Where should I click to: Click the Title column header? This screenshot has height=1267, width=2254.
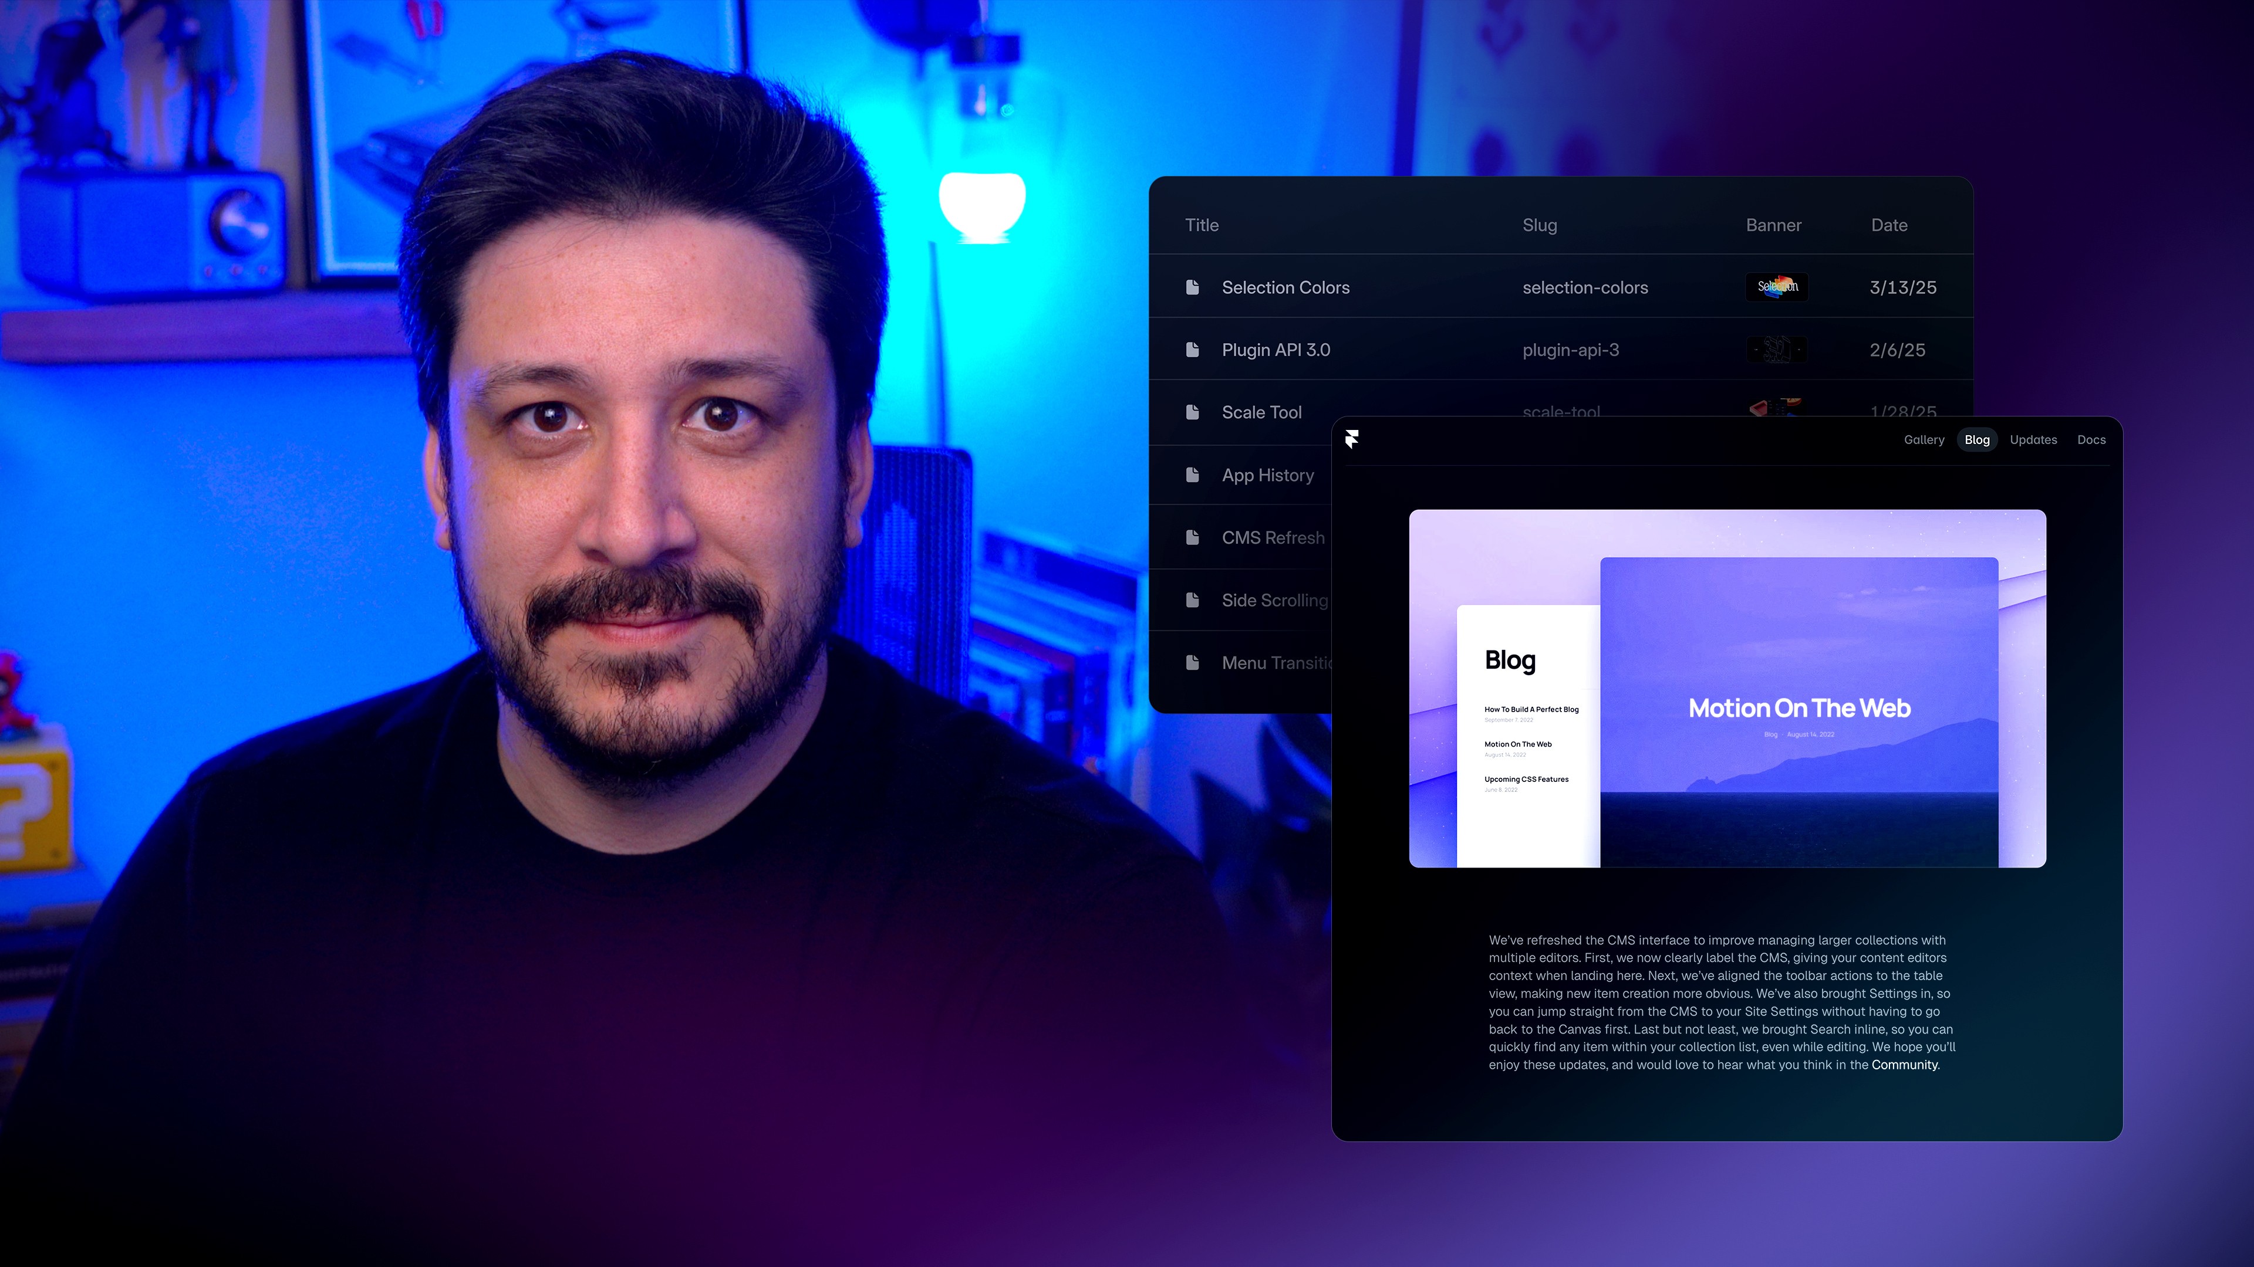(1202, 225)
